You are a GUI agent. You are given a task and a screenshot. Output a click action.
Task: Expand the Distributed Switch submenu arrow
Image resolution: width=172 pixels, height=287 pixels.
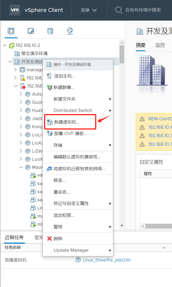point(110,110)
